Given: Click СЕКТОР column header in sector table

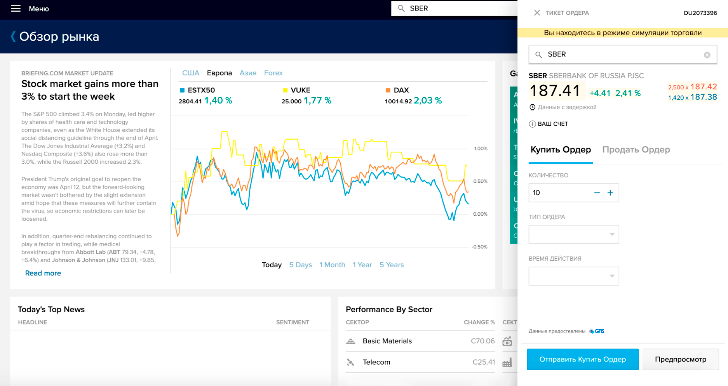Looking at the screenshot, I should coord(357,322).
